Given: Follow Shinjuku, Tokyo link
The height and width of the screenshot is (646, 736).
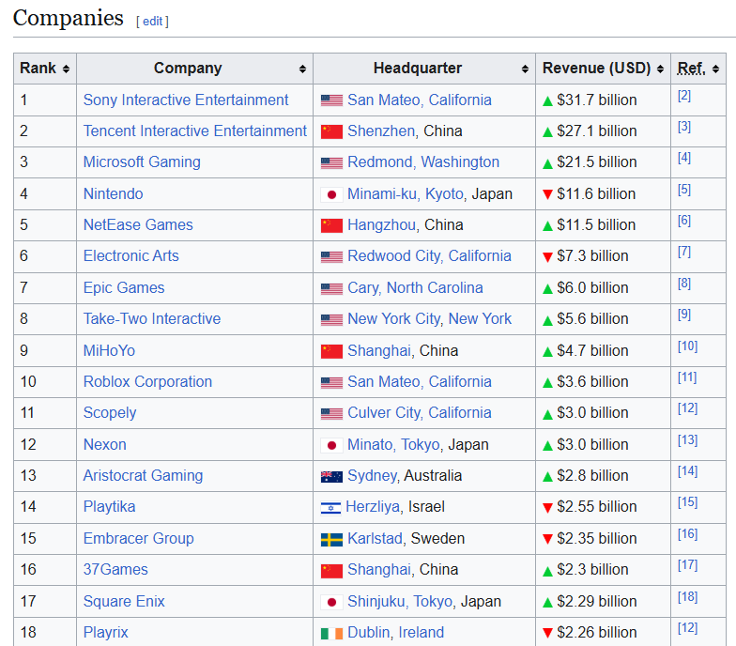Looking at the screenshot, I should pyautogui.click(x=400, y=601).
